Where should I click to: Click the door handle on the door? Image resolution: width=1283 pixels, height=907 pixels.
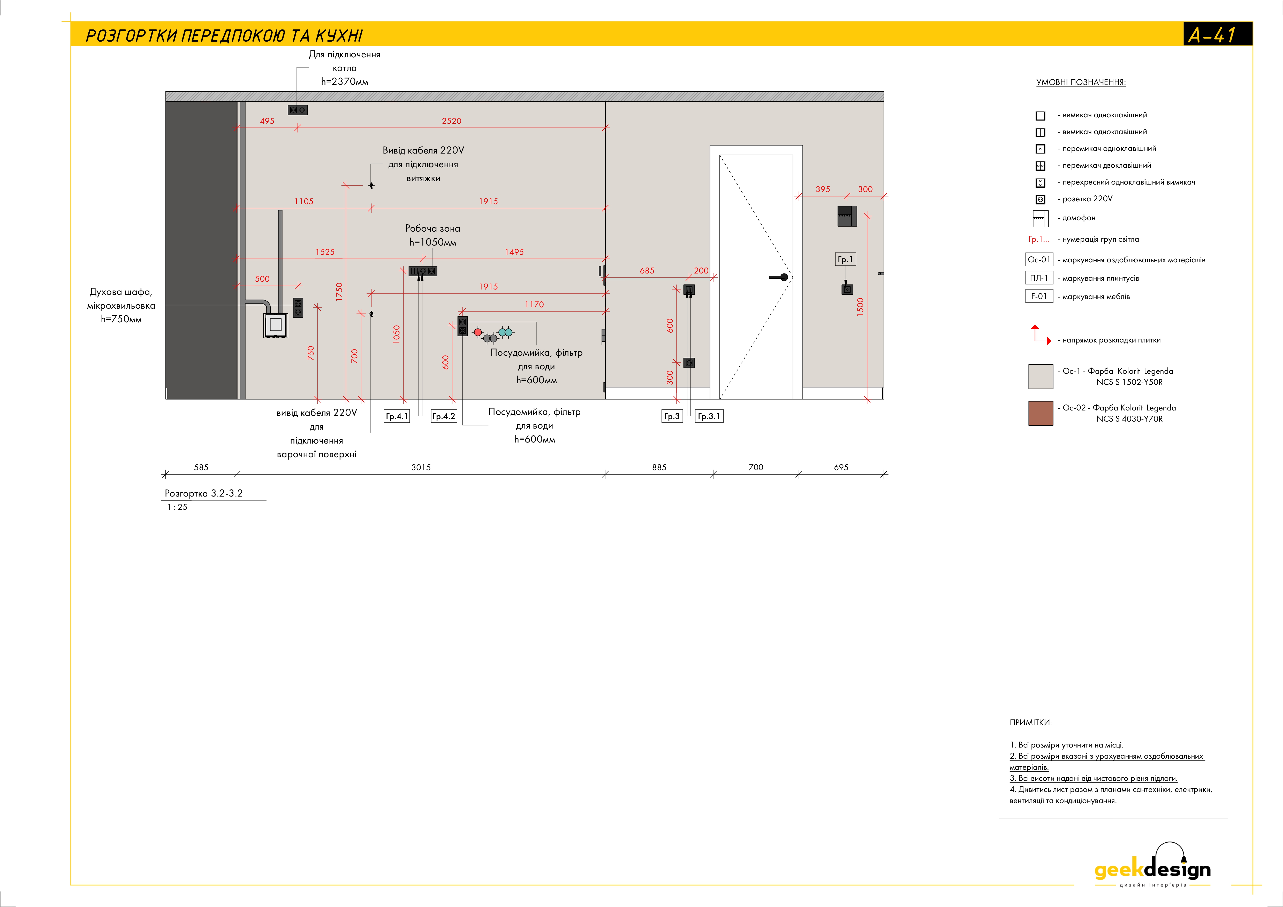pos(779,277)
